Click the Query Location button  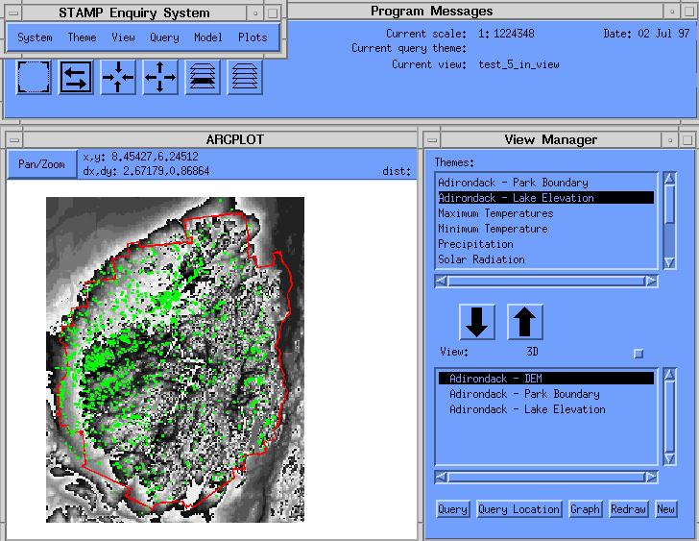click(518, 509)
